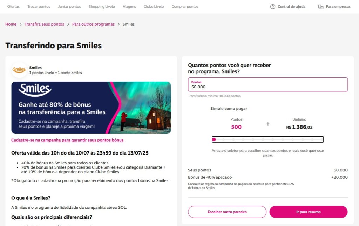Click the Para empresas icon
Image resolution: width=359 pixels, height=226 pixels.
click(320, 7)
